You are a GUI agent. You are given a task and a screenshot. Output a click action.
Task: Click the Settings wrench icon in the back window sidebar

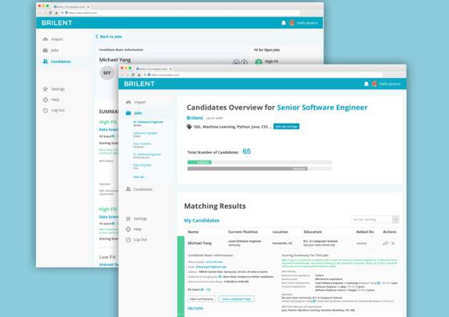(x=45, y=89)
